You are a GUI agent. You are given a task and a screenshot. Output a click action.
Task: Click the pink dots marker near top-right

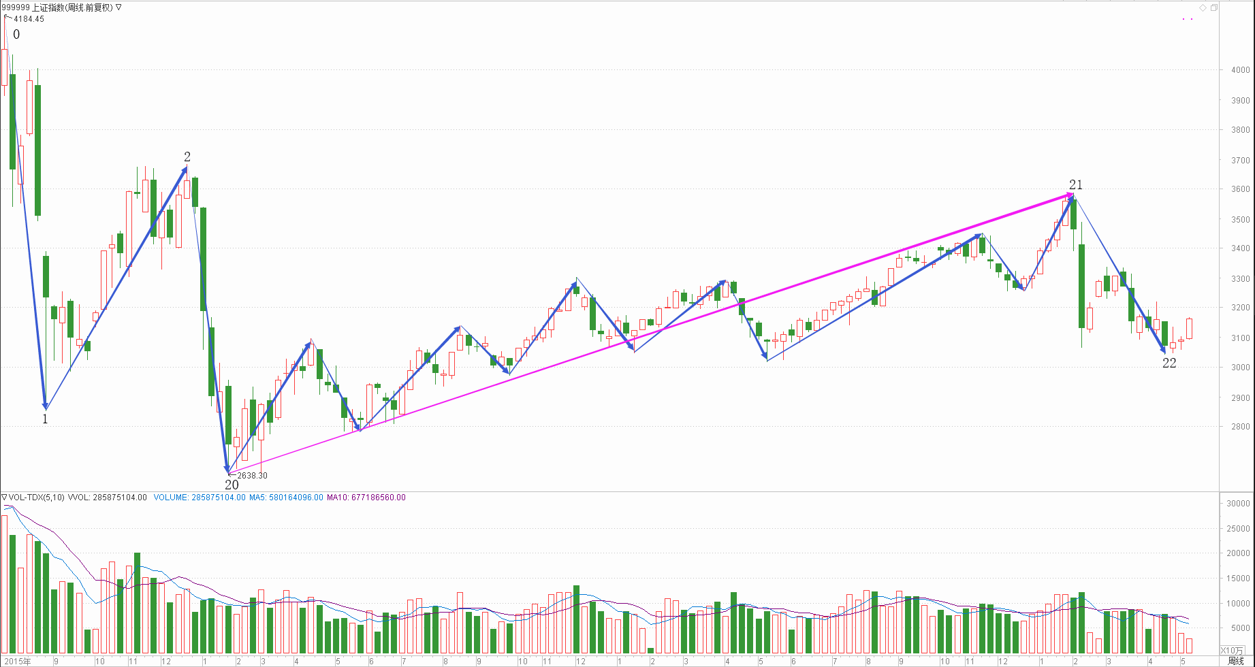coord(1188,19)
